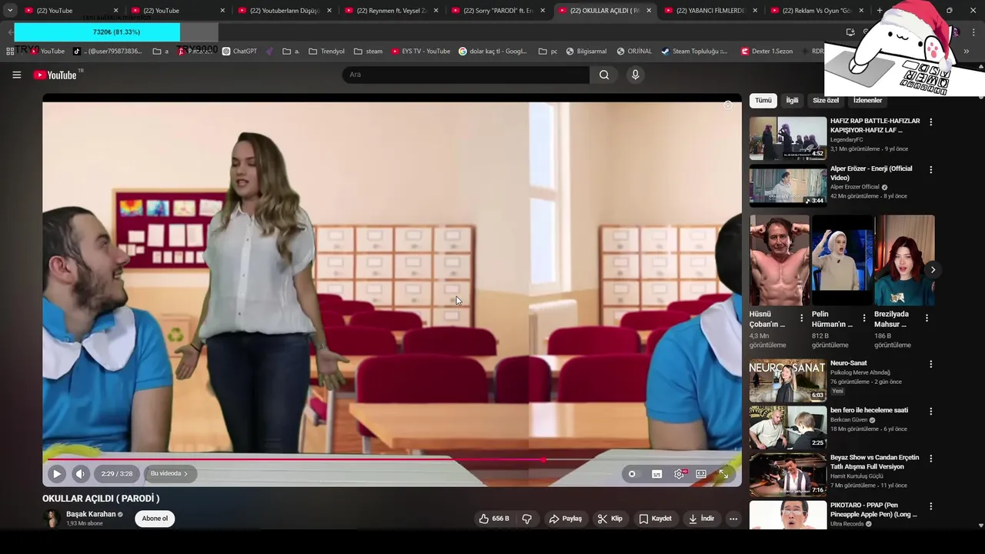The width and height of the screenshot is (985, 554).
Task: Open the Başak Karahan channel link
Action: (91, 514)
